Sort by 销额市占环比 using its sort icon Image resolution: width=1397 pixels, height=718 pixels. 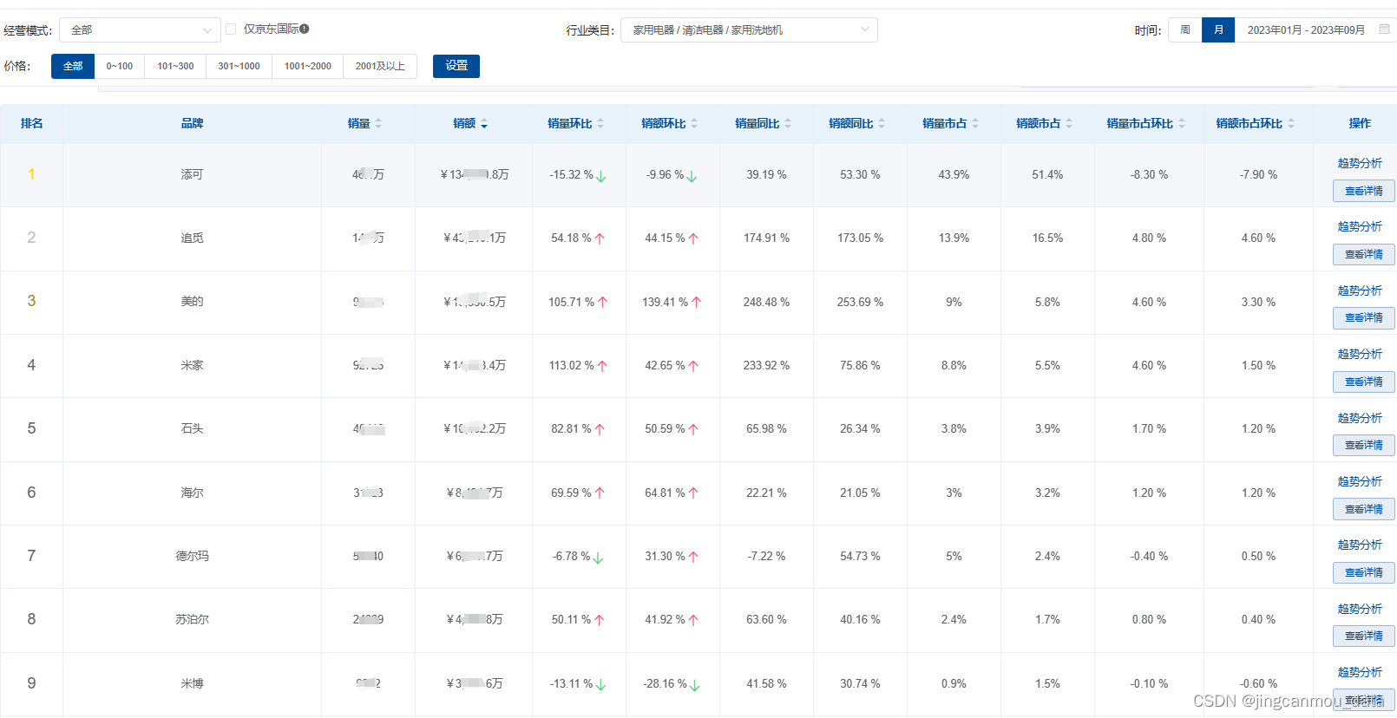(x=1291, y=124)
